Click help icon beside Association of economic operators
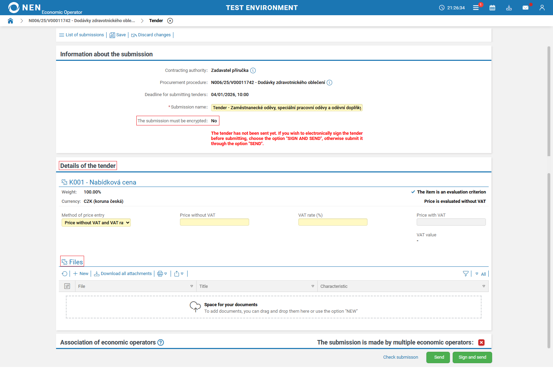This screenshot has height=368, width=553. 161,342
